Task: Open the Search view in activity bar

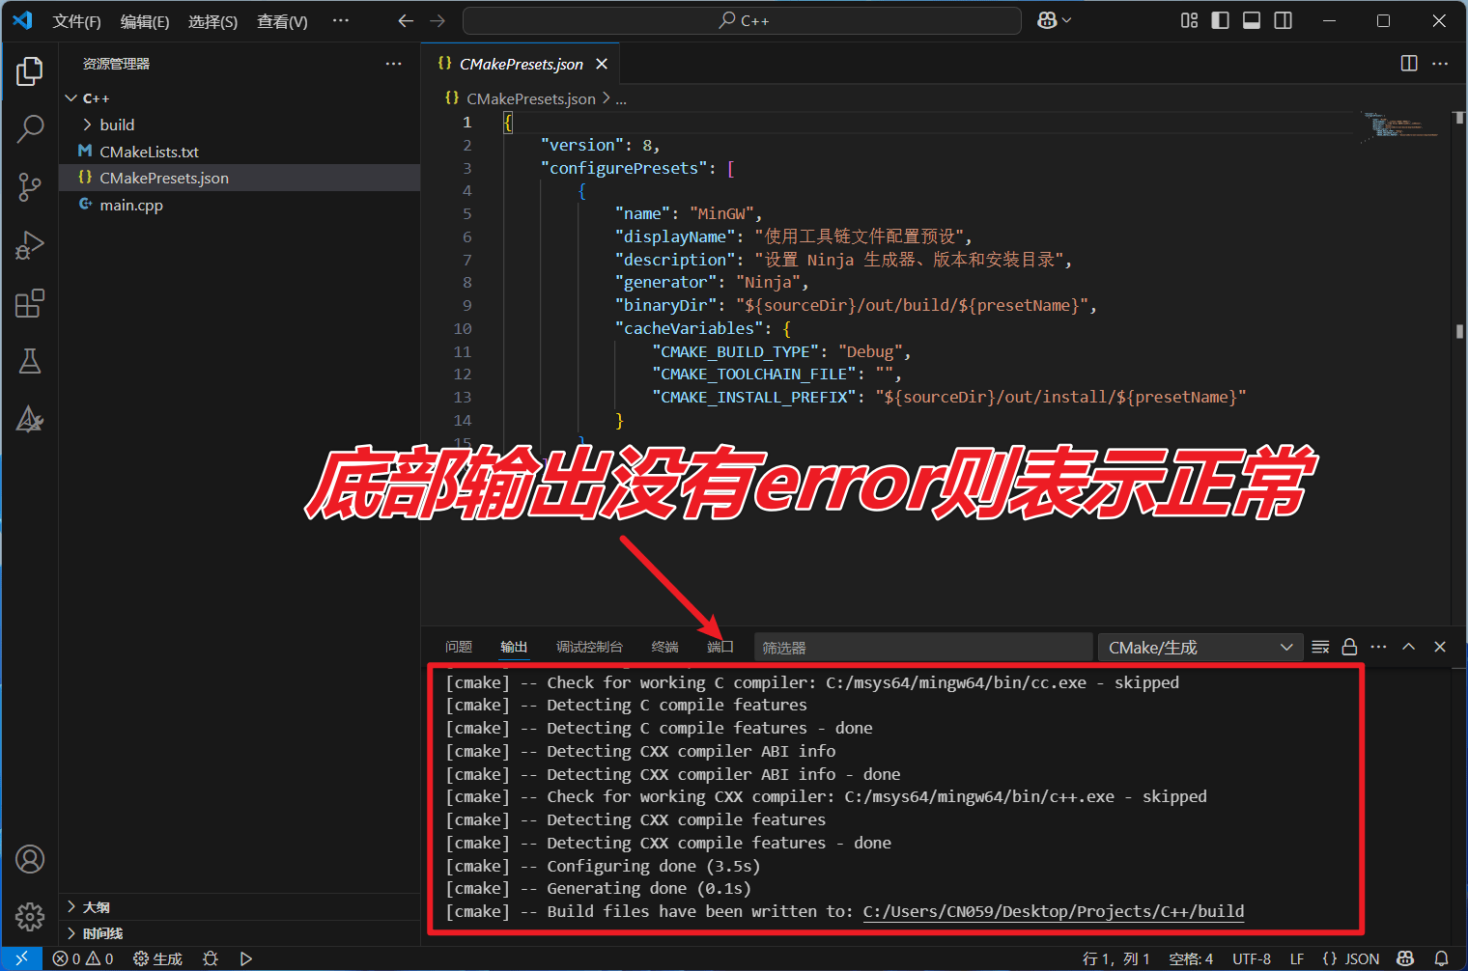Action: point(30,128)
